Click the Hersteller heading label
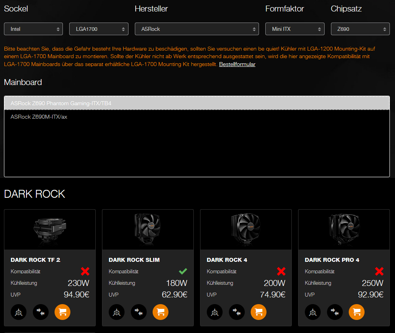Viewport: 395px width, 333px height. pyautogui.click(x=151, y=9)
